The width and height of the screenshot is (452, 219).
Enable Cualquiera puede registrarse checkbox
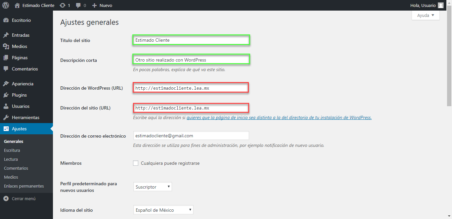click(x=136, y=163)
